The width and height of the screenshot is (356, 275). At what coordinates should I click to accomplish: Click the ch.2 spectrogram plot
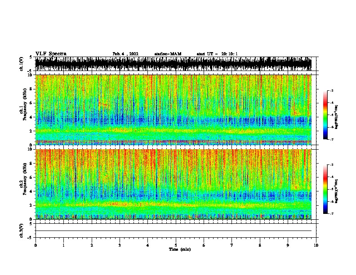174,184
